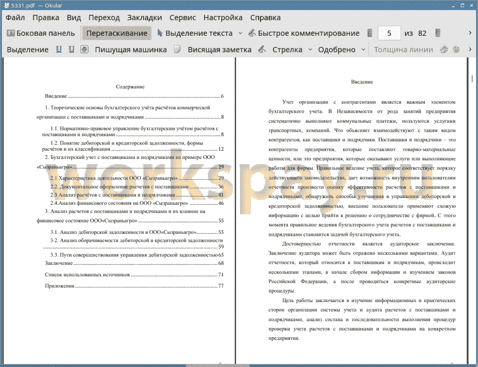The width and height of the screenshot is (478, 367).
Task: Click the contents entry 'Заключение'
Action: [x=134, y=263]
